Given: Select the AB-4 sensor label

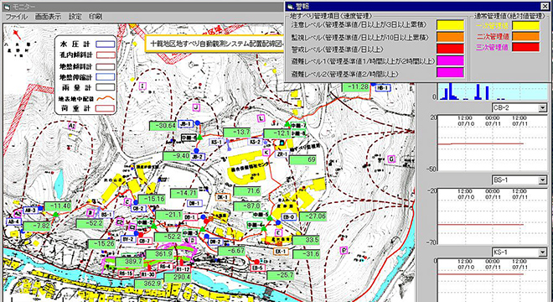Looking at the screenshot, I should (x=13, y=221).
